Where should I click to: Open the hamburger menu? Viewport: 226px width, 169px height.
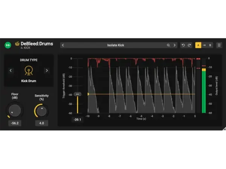click(219, 45)
